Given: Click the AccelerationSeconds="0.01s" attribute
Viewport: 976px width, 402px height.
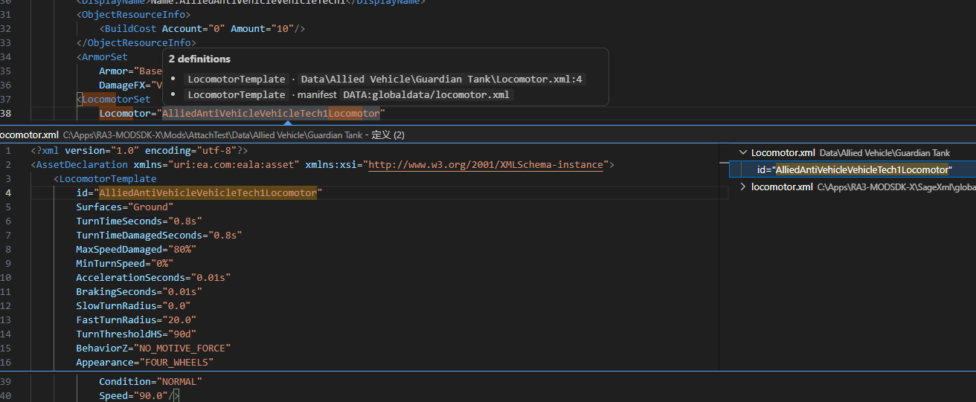Looking at the screenshot, I should click(x=153, y=277).
